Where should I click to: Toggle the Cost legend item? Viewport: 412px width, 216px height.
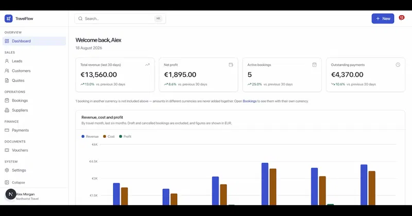(109, 136)
